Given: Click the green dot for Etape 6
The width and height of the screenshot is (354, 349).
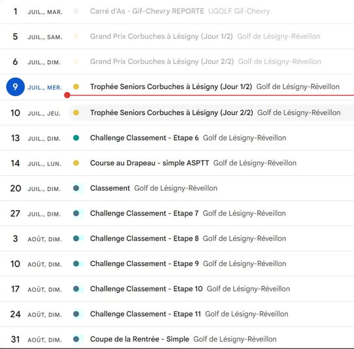Looking at the screenshot, I should (76, 138).
